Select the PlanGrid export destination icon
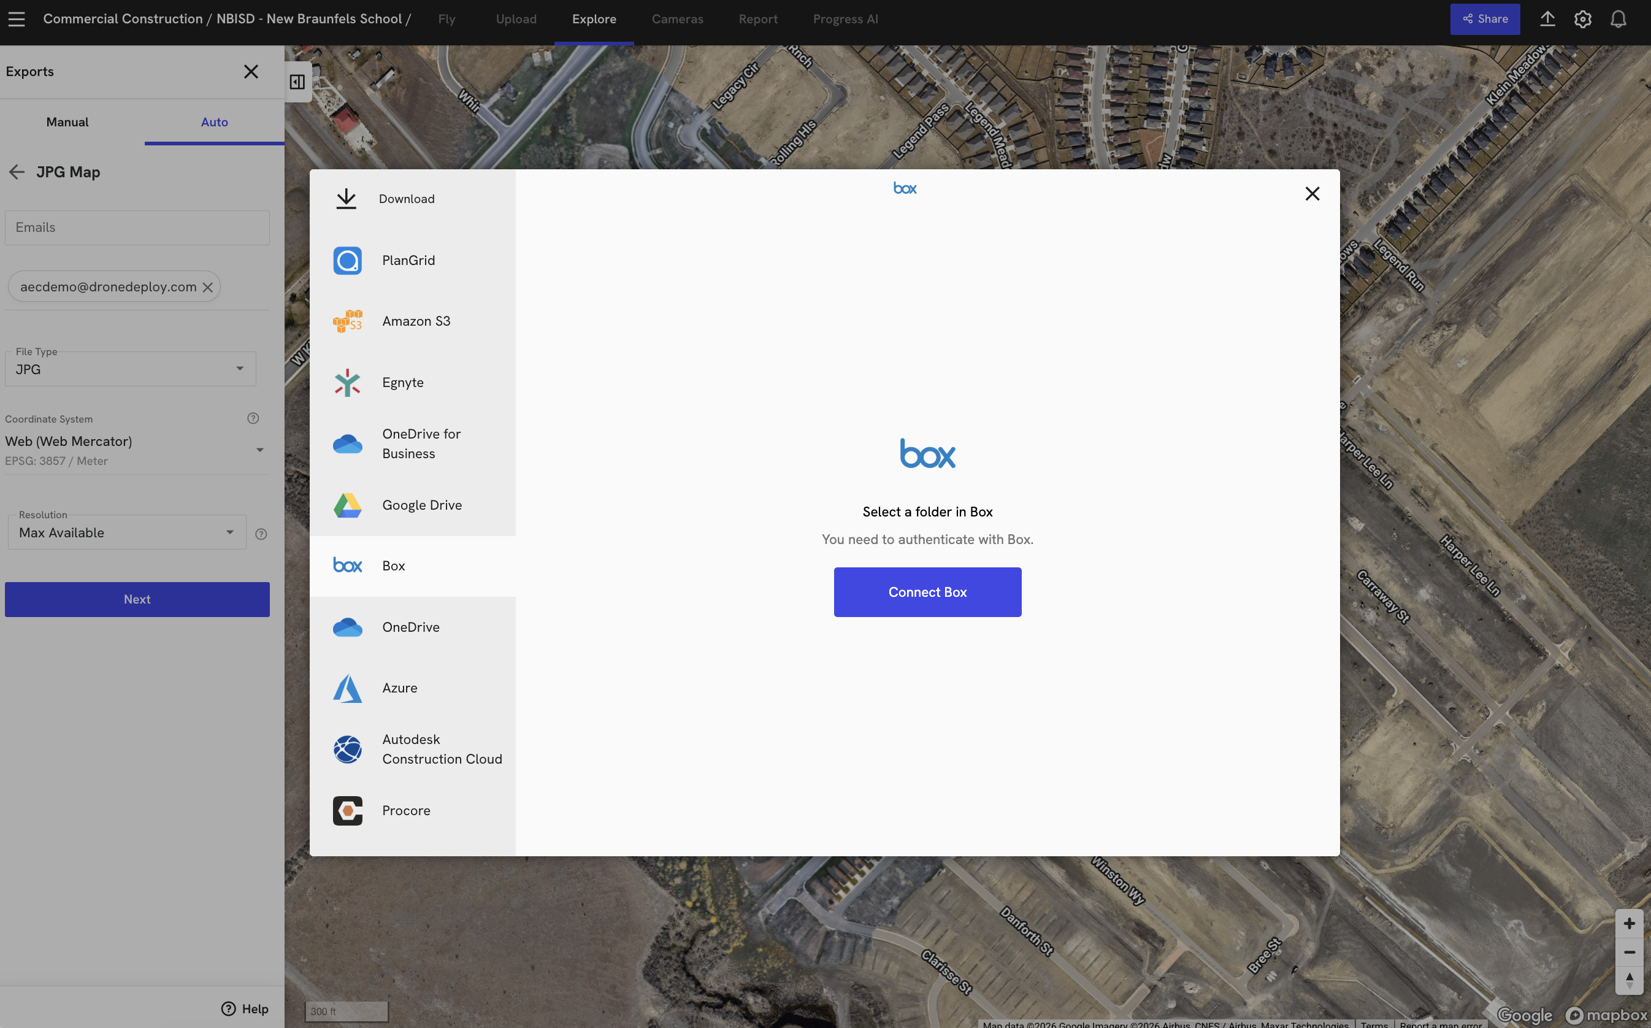The image size is (1651, 1028). [x=347, y=261]
